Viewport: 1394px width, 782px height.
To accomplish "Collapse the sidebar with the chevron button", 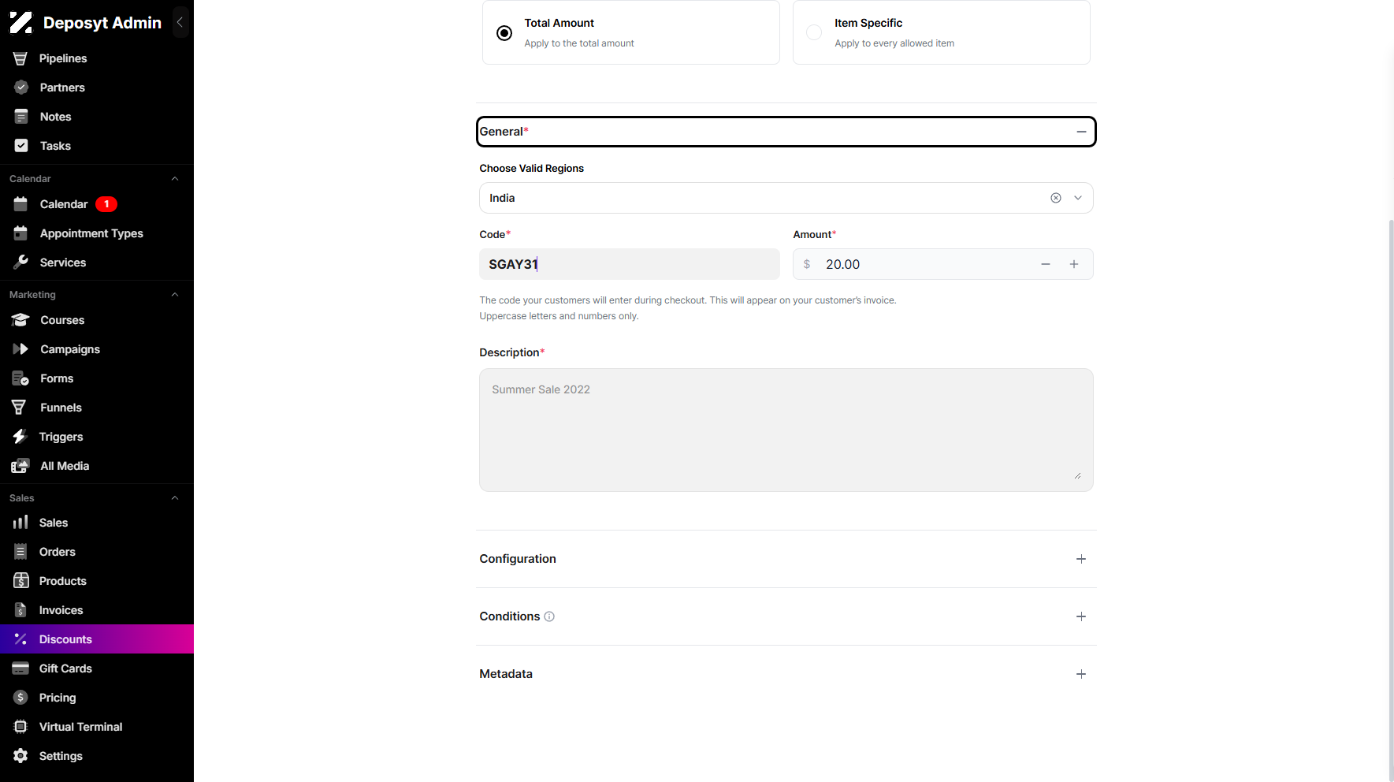I will point(180,22).
